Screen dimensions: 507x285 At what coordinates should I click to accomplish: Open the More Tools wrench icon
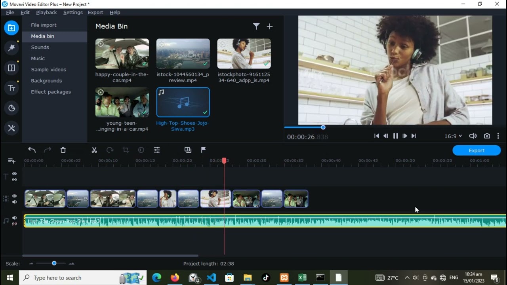click(x=11, y=128)
